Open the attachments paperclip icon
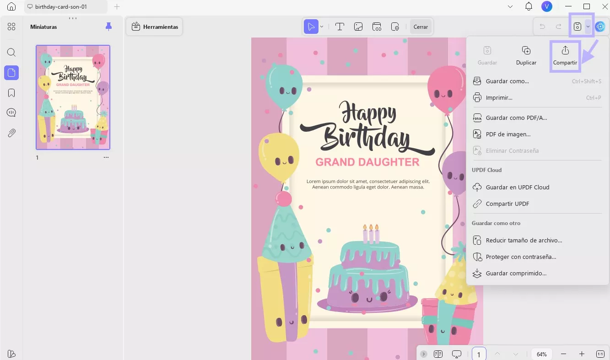The width and height of the screenshot is (610, 360). (11, 133)
